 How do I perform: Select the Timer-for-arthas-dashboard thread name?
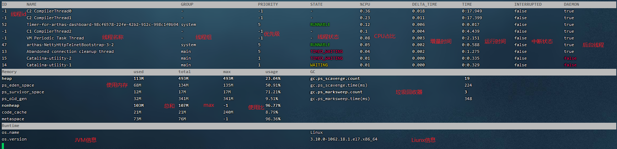tap(102, 24)
